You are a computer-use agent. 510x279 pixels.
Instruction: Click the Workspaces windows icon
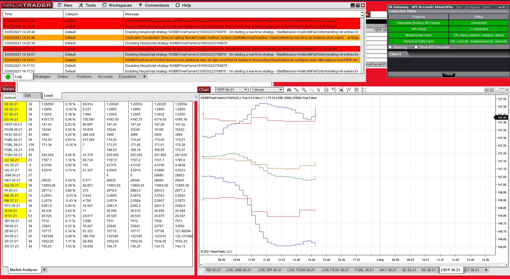pos(104,5)
